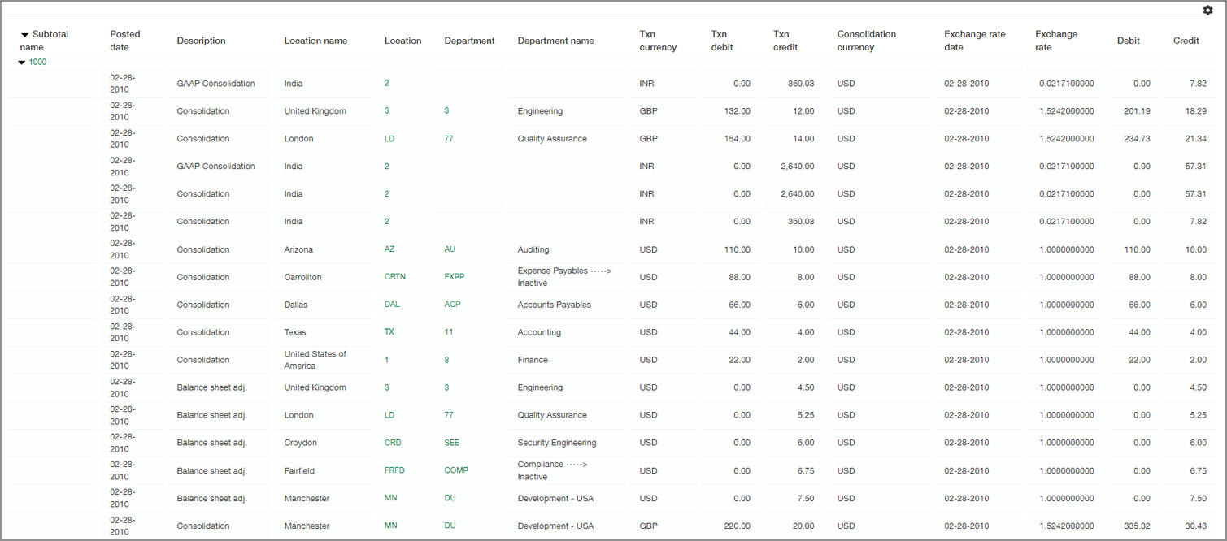Collapse the Subtotal name grouping arrow

tap(24, 34)
